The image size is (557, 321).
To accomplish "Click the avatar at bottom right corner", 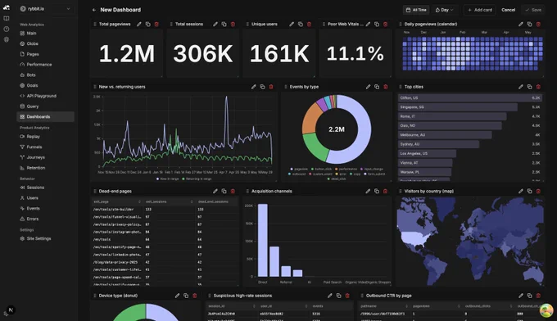I will pyautogui.click(x=546, y=310).
